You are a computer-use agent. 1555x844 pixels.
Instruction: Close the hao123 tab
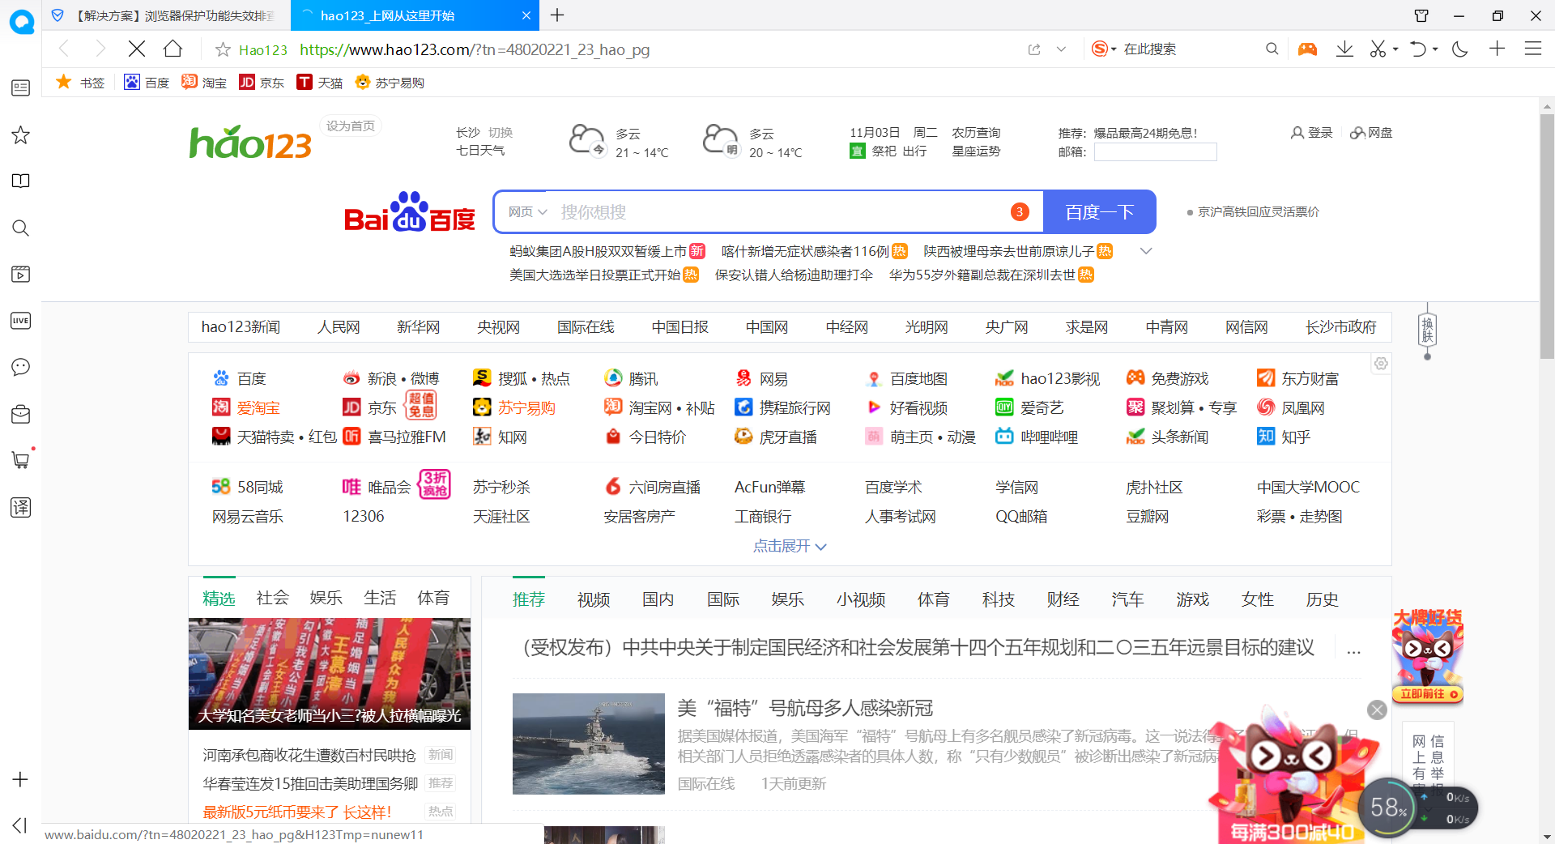526,15
